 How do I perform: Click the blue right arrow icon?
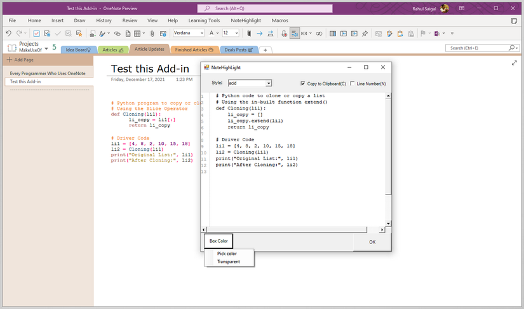259,33
